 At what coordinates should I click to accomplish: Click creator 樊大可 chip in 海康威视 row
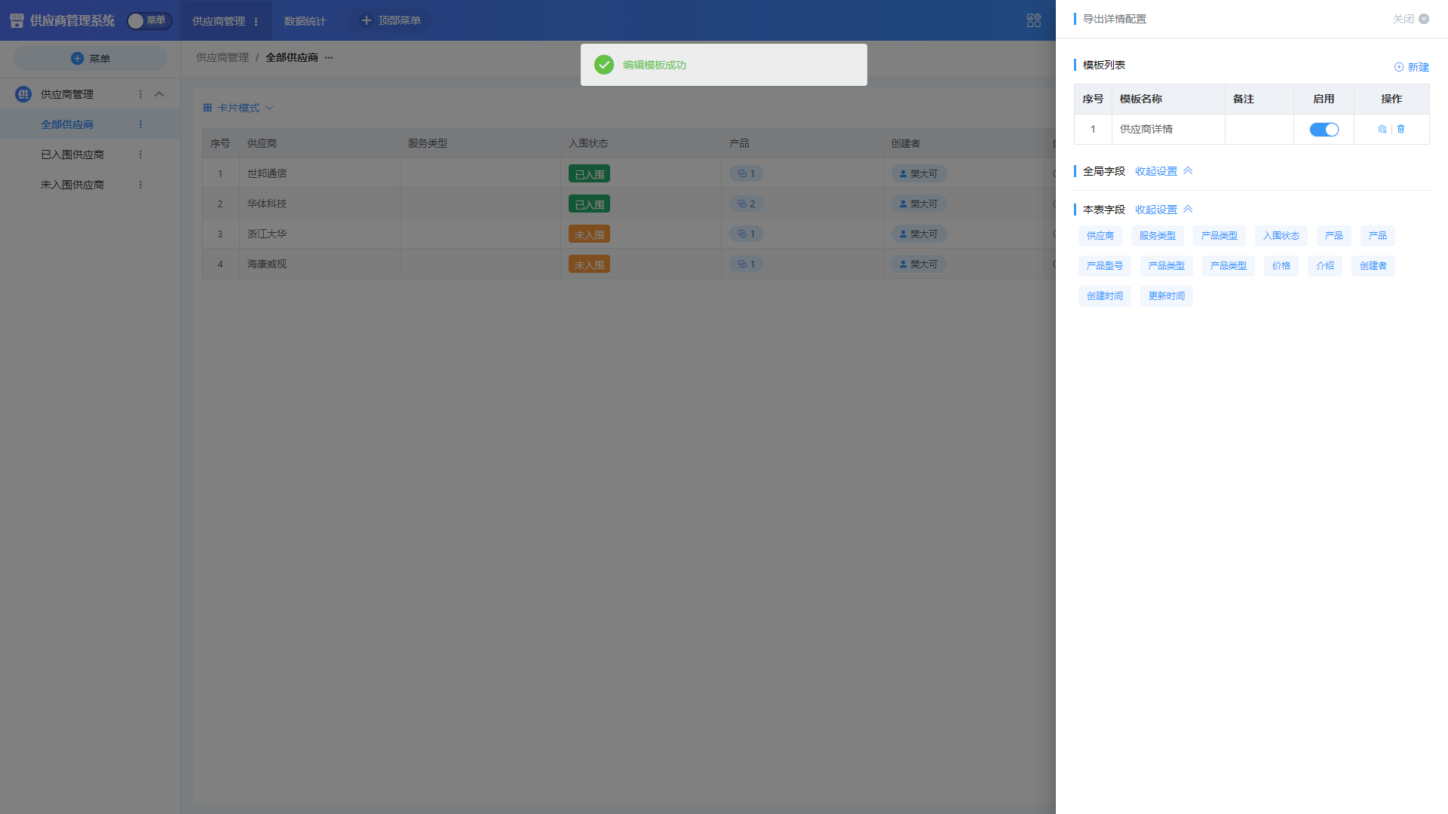[919, 264]
